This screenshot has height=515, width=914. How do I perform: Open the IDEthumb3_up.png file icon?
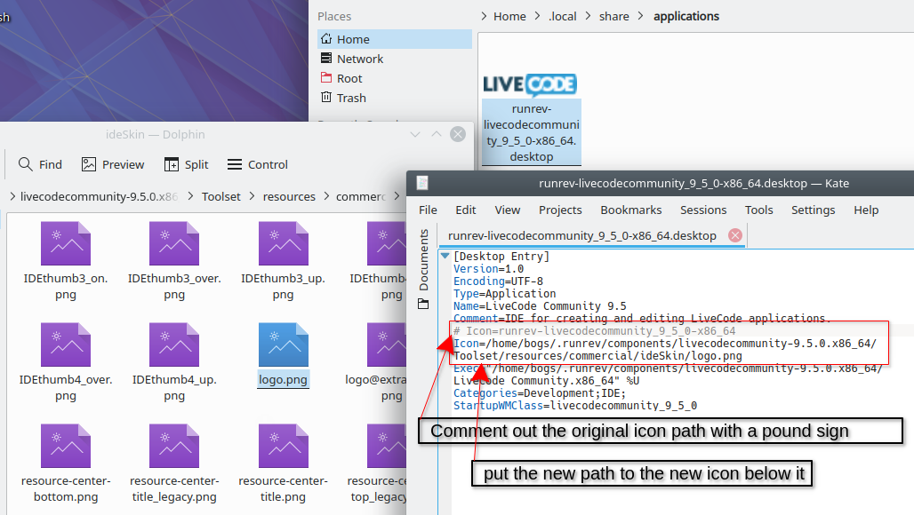tap(284, 243)
